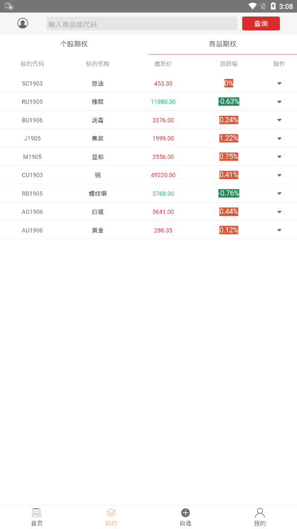Focus the 输入商品或代码 search field
The height and width of the screenshot is (529, 297).
(x=142, y=23)
